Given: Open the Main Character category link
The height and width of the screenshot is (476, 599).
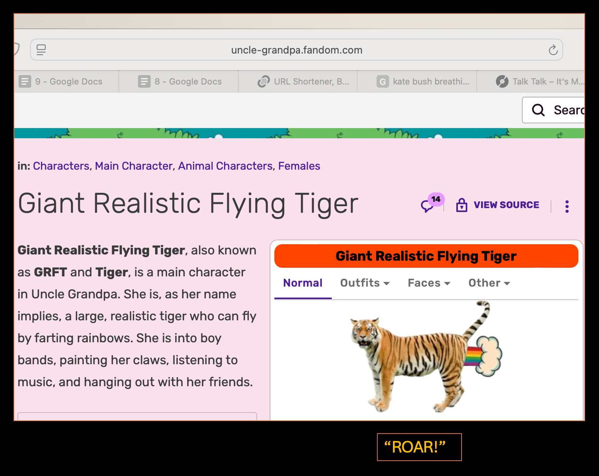Looking at the screenshot, I should [134, 166].
